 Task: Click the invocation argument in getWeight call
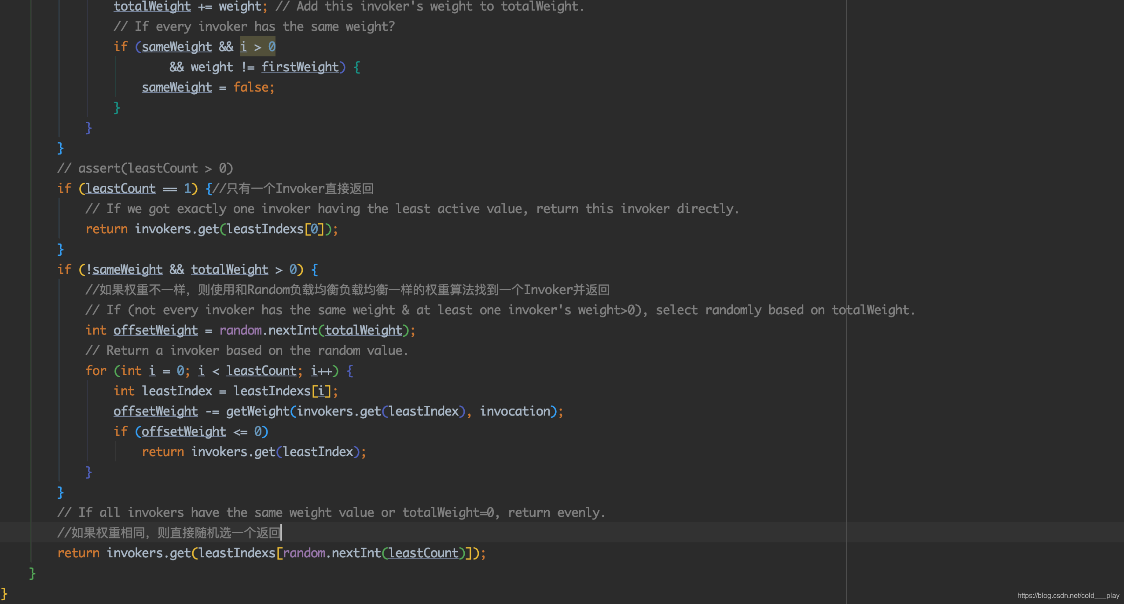click(x=515, y=411)
